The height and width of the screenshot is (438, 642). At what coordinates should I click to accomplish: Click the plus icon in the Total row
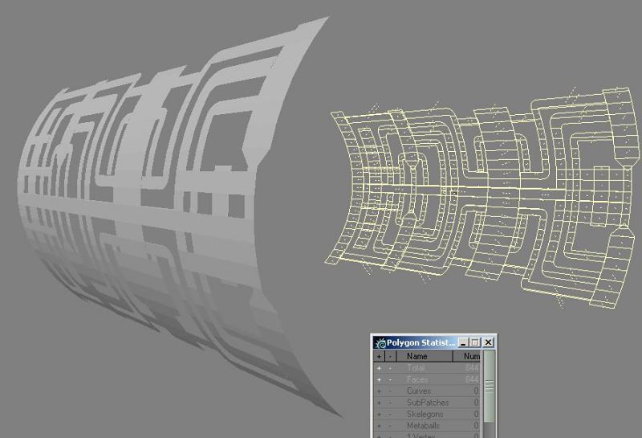point(379,368)
